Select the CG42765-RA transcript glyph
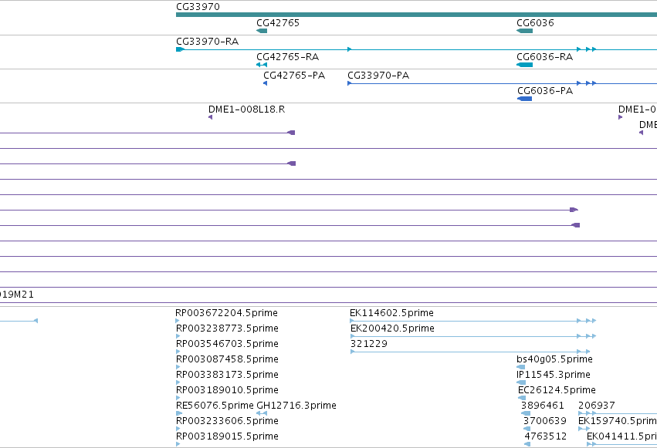The width and height of the screenshot is (657, 448). [262, 65]
